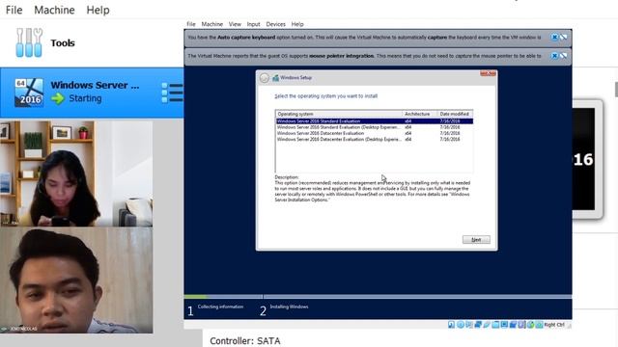Select Windows Server 2016 Datacenter Evaluation row
618x347 pixels.
(x=374, y=133)
